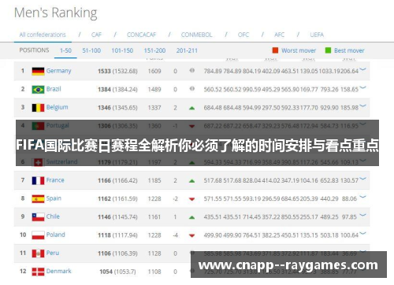Screen dimensions: 394x285
Task: Click the Peru flag icon
Action: click(38, 254)
